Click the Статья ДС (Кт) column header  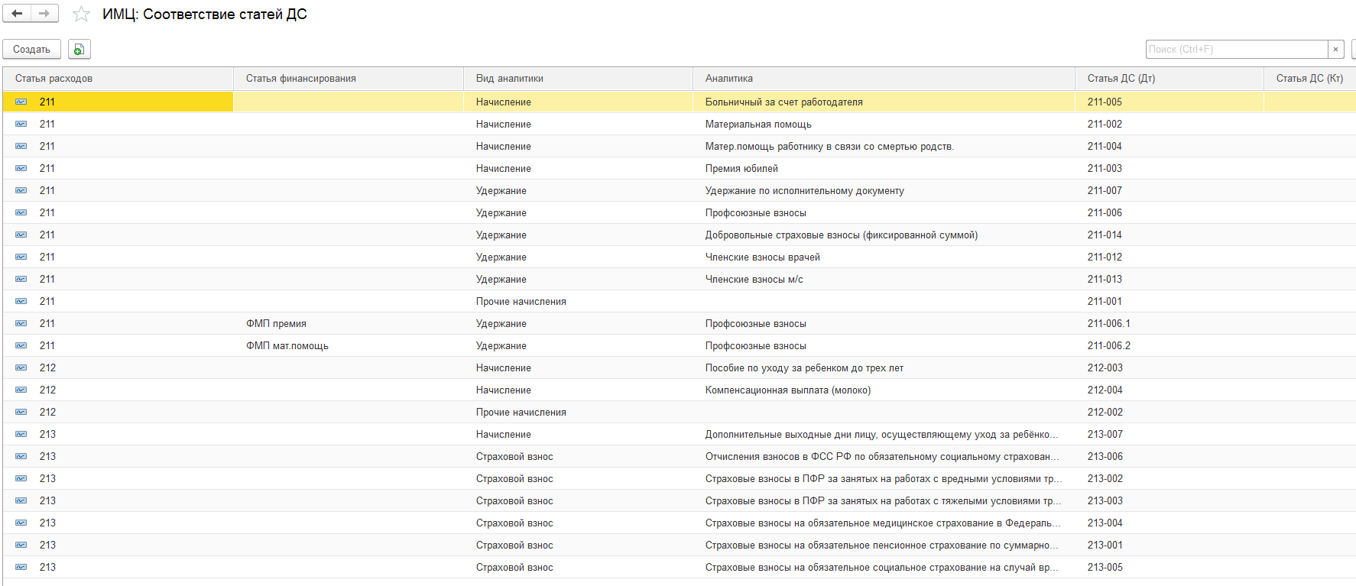(1309, 79)
